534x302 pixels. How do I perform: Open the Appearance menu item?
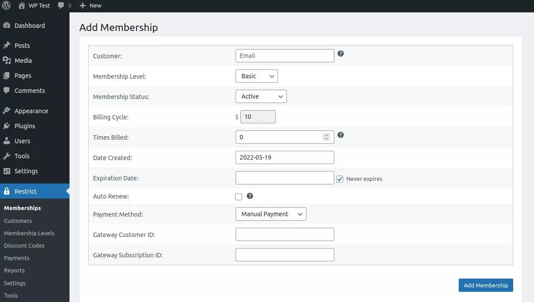(35, 111)
